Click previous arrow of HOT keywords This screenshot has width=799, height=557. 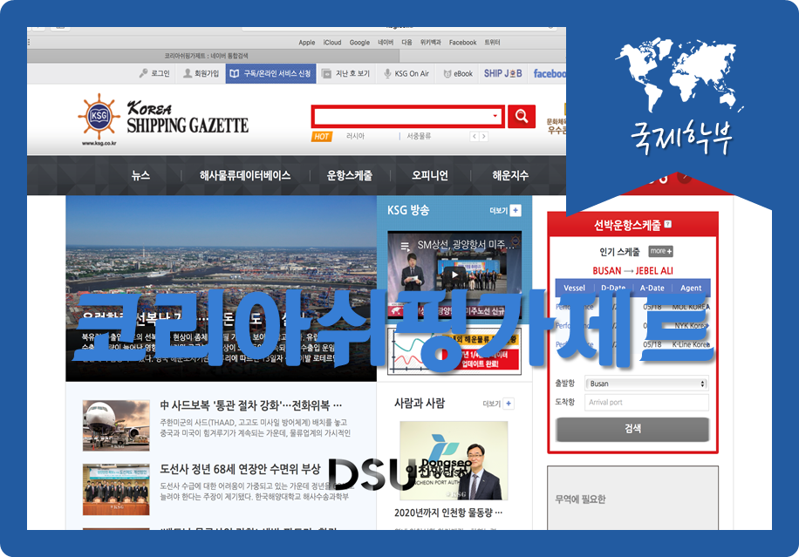[475, 137]
